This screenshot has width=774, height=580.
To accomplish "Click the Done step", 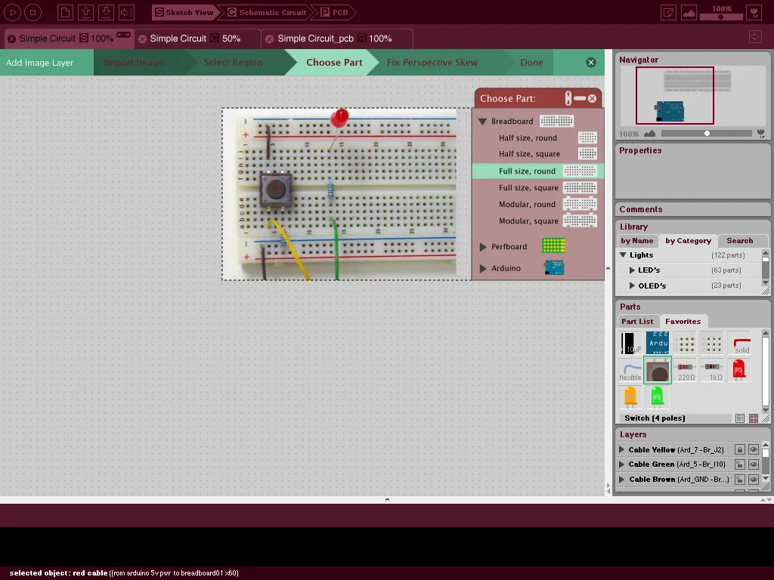I will click(x=531, y=63).
